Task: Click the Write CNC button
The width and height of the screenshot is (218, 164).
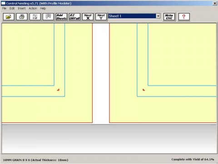Action: point(169,16)
